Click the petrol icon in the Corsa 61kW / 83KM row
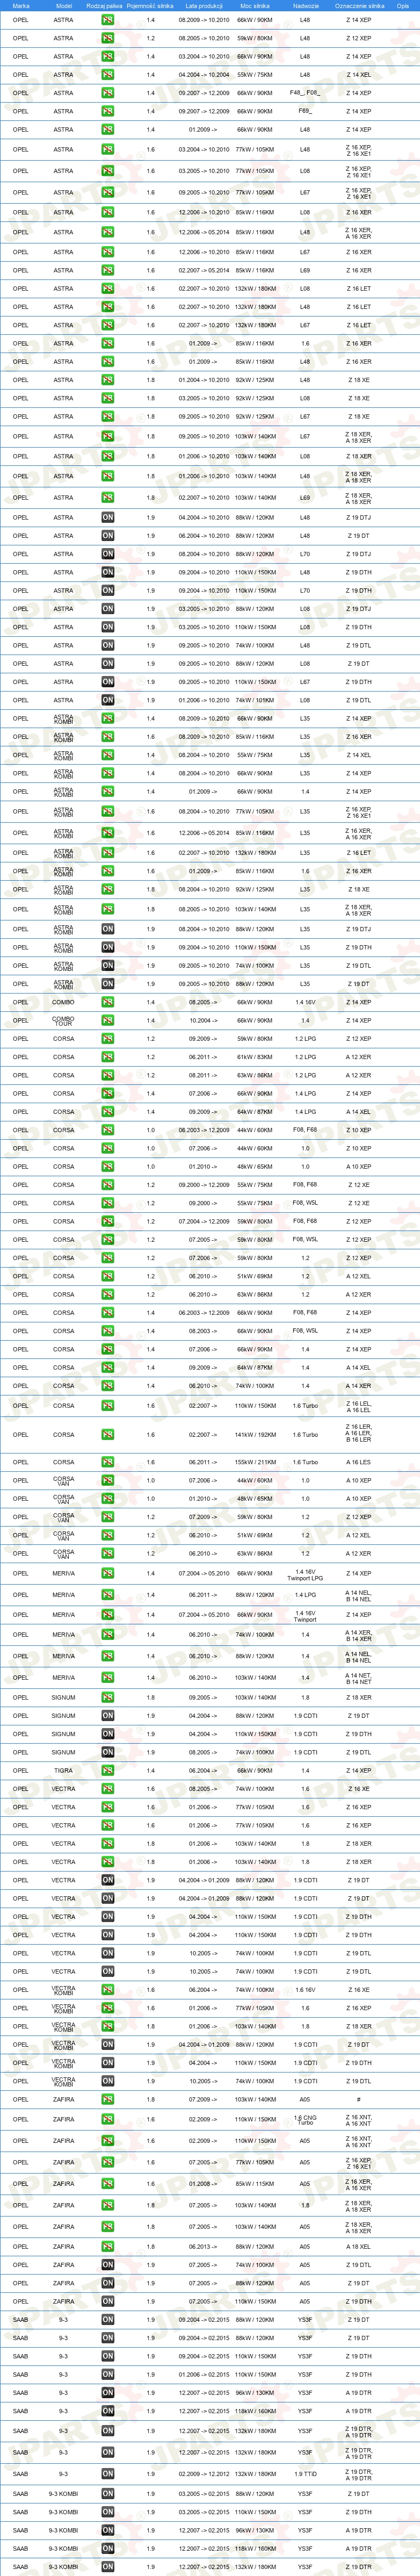Screen dimensions: 420x2576 pos(108,1057)
